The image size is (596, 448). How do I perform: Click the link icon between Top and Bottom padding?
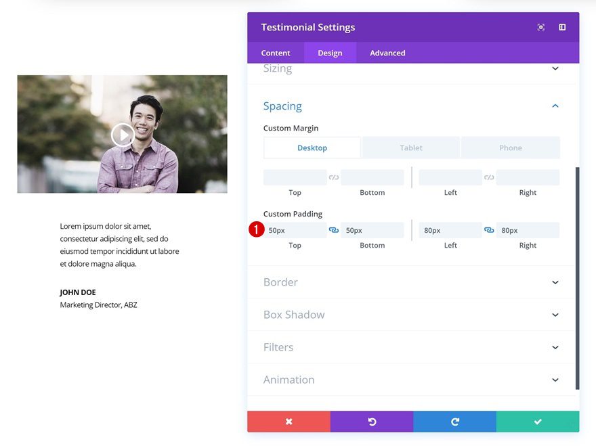click(x=333, y=230)
